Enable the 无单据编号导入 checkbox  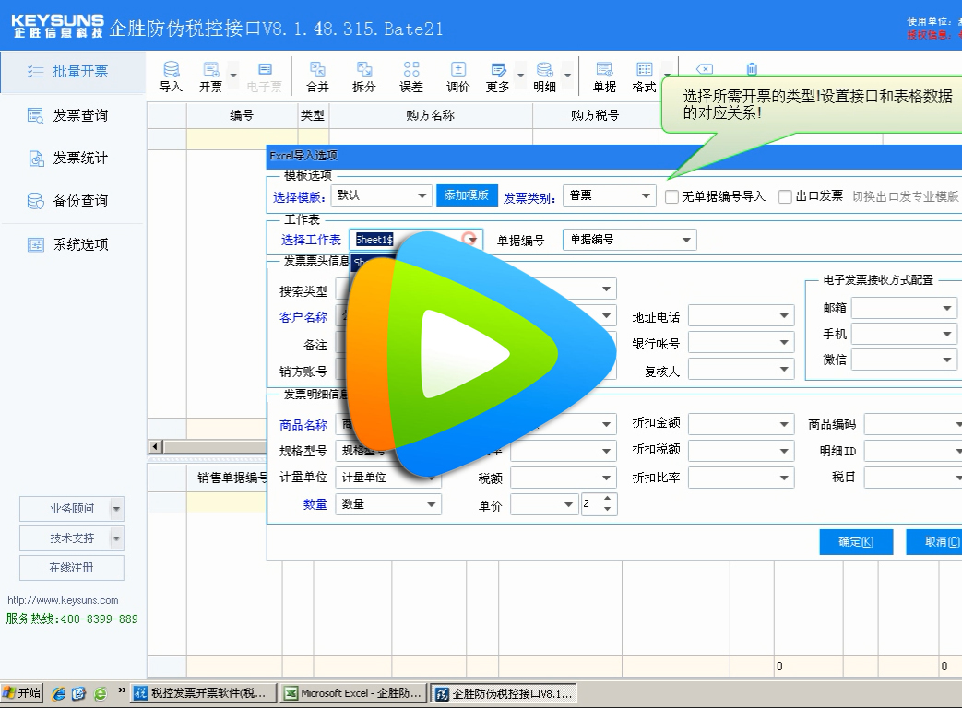671,195
